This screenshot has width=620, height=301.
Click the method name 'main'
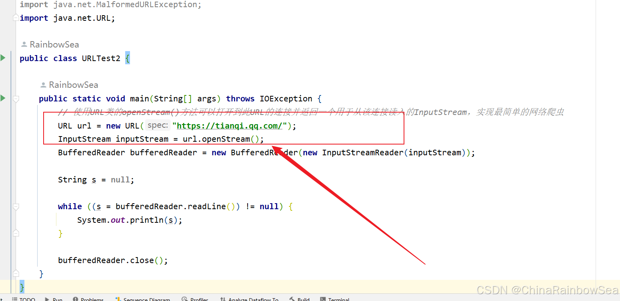pos(140,99)
